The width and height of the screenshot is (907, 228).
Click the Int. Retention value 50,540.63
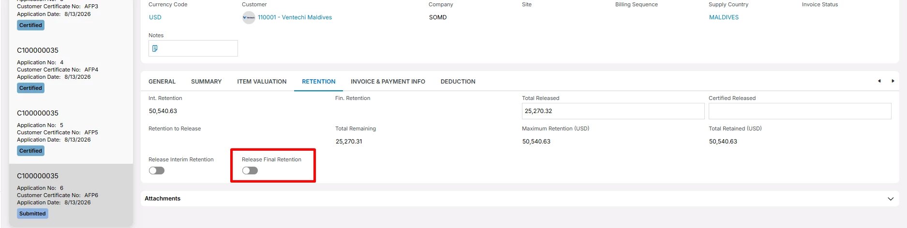coord(163,111)
